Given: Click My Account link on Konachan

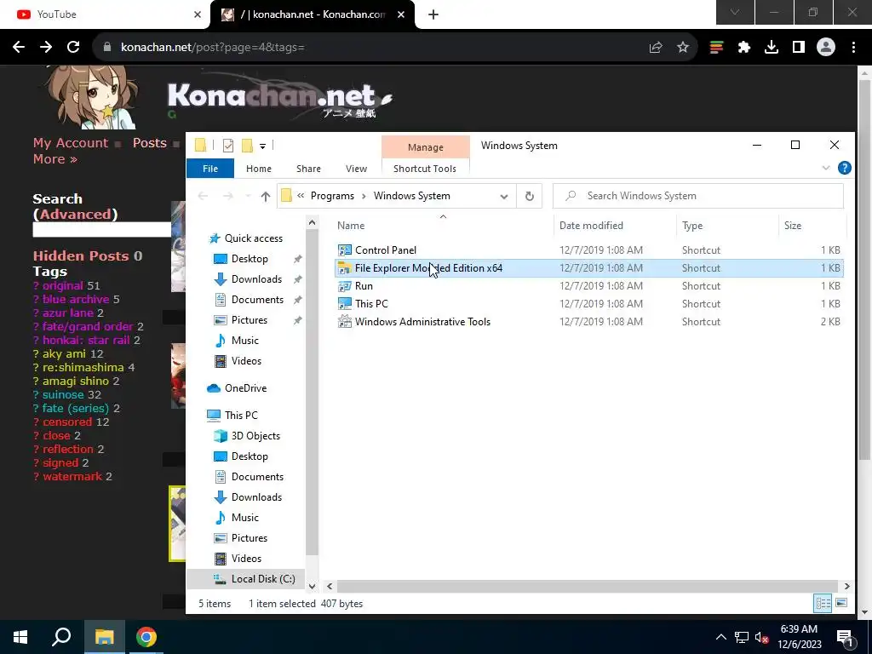Looking at the screenshot, I should coord(70,143).
